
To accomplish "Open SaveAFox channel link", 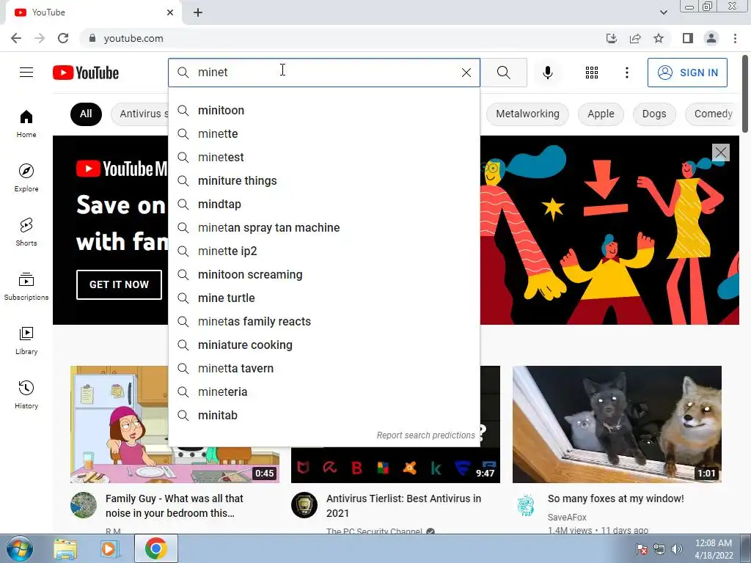I will [x=567, y=517].
